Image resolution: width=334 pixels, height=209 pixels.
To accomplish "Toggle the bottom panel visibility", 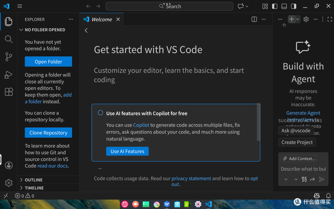I will 284,6.
